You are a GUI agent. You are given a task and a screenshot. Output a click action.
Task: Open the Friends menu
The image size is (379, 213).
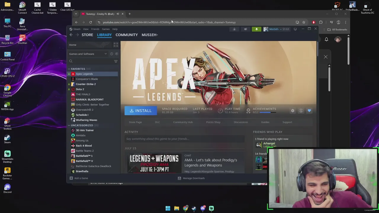coord(95,29)
